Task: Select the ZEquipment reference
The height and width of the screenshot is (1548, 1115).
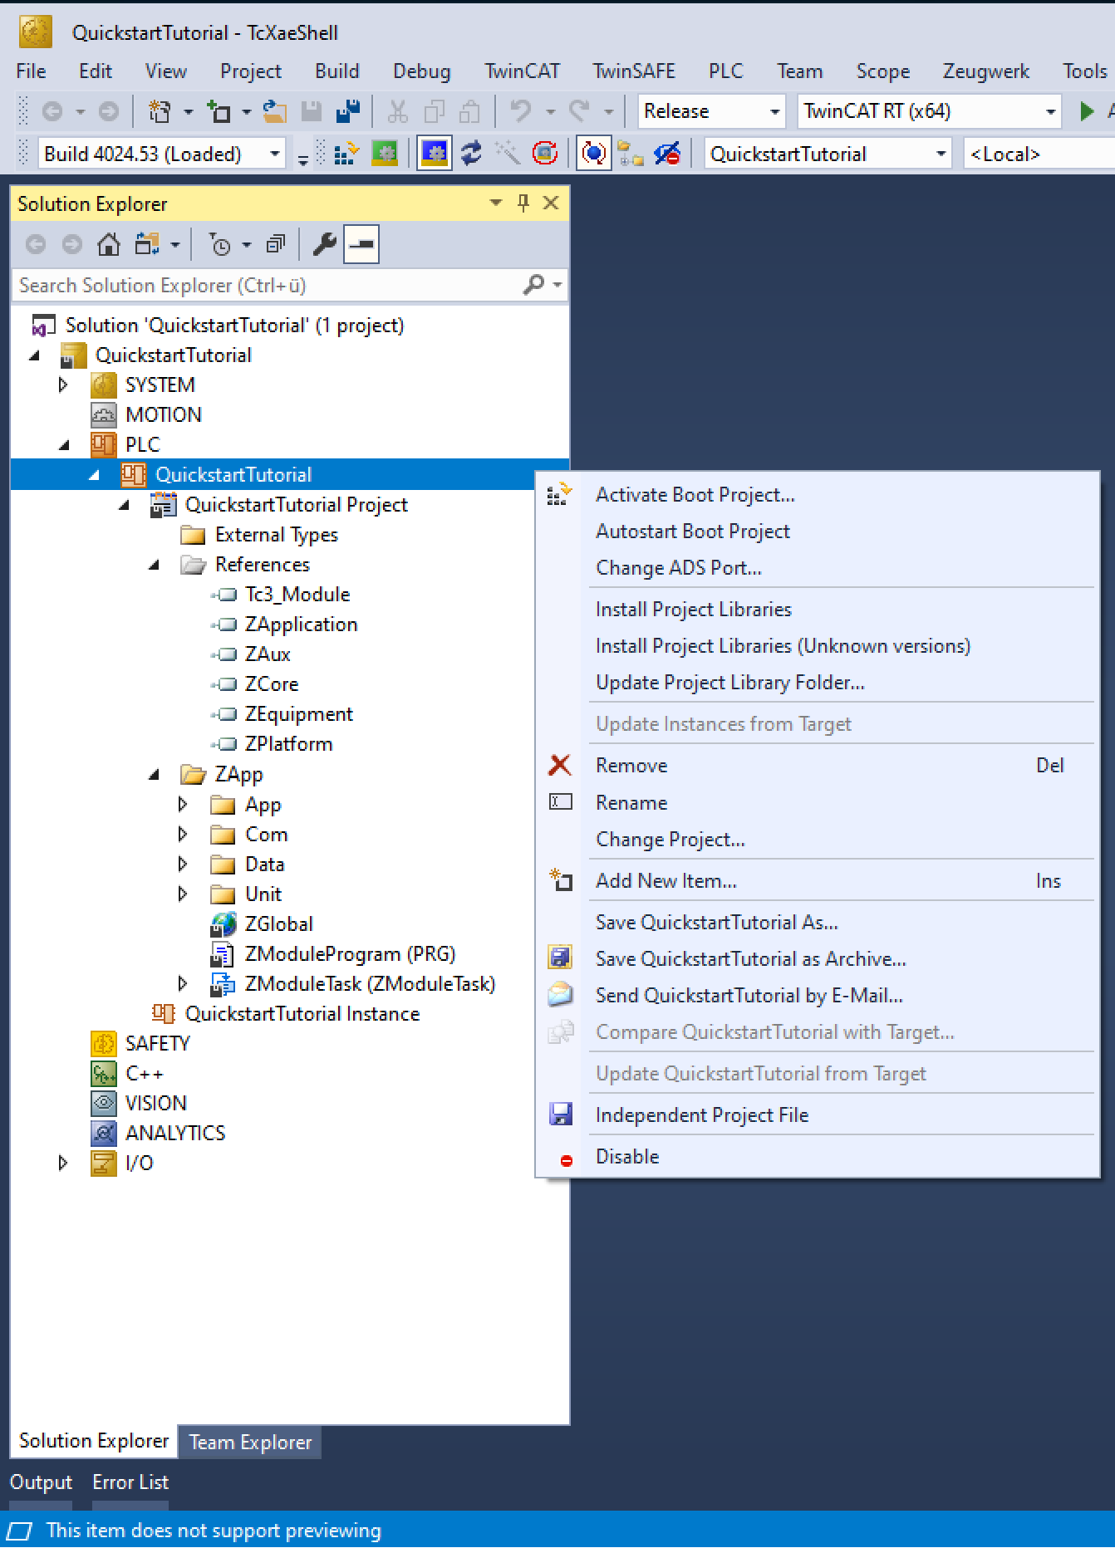Action: 298,713
